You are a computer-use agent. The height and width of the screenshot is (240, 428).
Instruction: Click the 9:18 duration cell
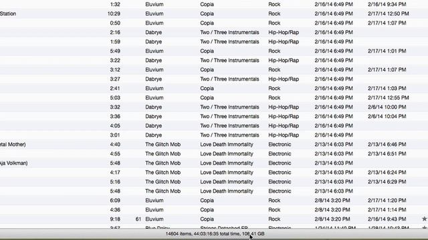115,219
